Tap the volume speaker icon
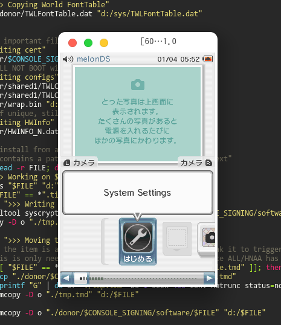Viewport: 281px width, 325px height. pyautogui.click(x=68, y=59)
